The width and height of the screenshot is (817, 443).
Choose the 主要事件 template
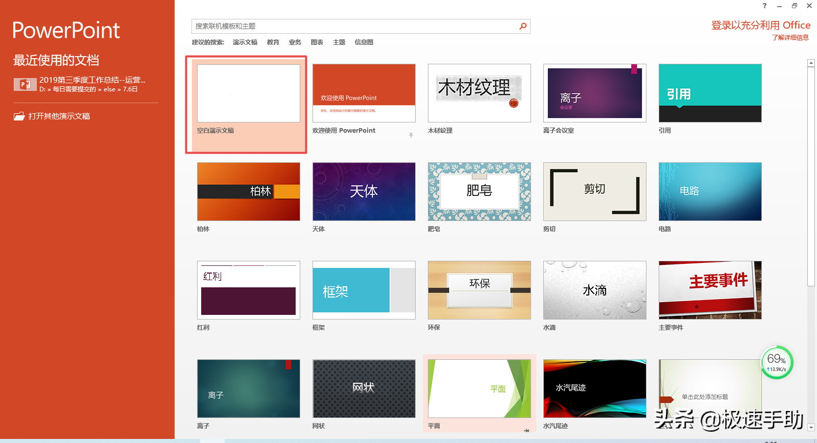710,290
